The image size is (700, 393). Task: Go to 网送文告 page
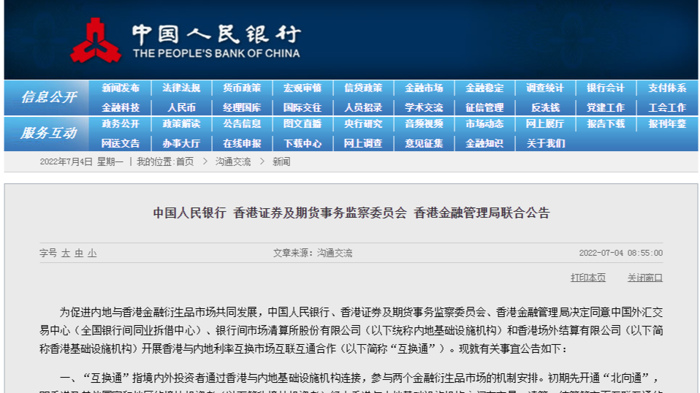point(121,143)
